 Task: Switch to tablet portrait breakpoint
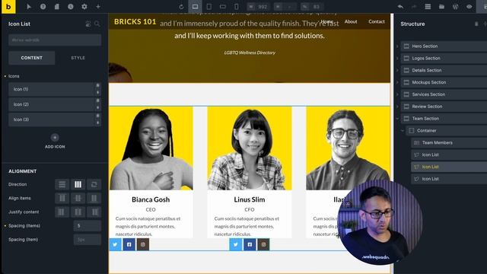tap(209, 7)
